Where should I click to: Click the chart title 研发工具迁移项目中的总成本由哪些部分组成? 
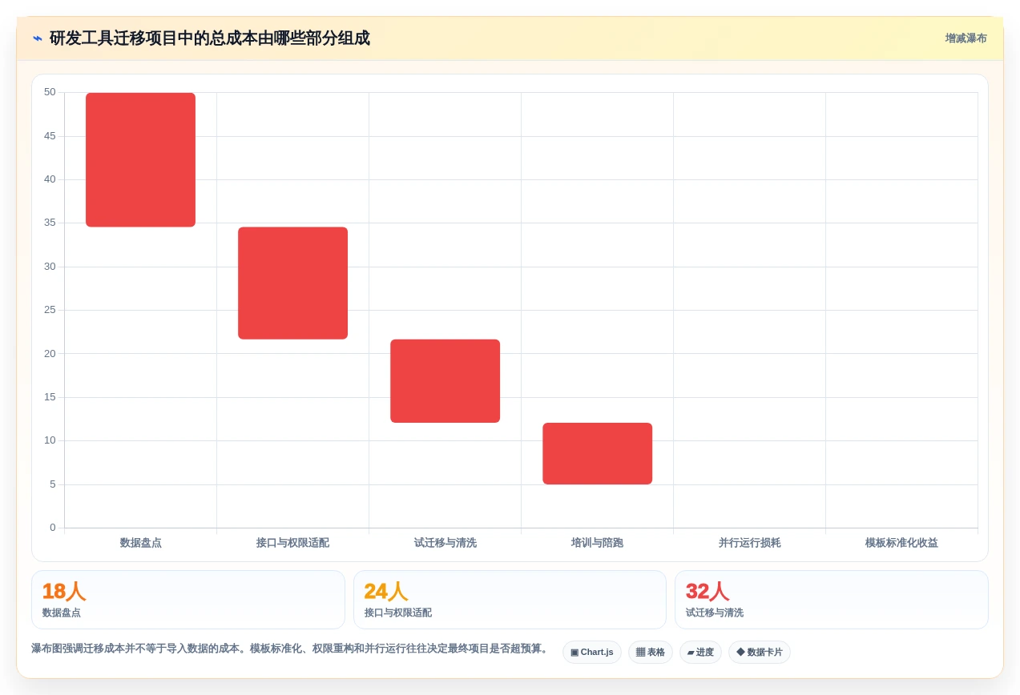point(210,38)
